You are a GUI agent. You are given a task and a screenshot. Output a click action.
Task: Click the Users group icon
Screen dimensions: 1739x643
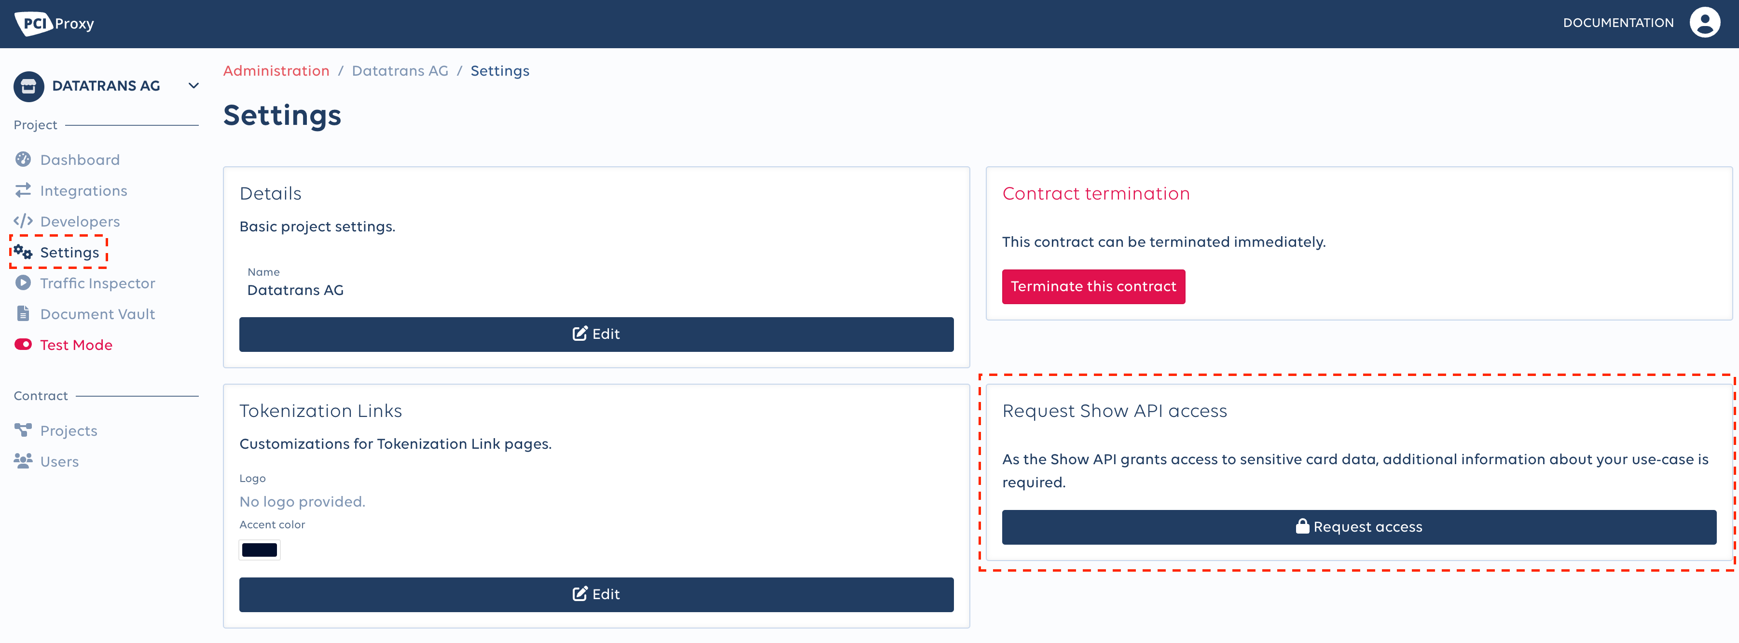tap(23, 461)
